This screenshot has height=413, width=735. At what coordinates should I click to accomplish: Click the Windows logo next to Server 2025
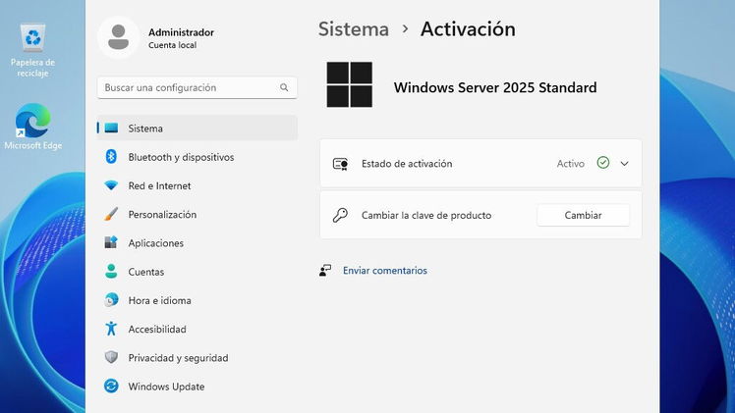click(x=349, y=84)
